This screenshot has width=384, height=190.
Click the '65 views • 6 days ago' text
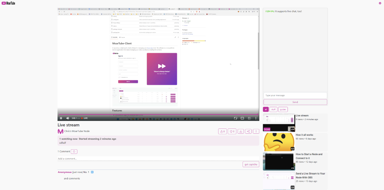306,139
